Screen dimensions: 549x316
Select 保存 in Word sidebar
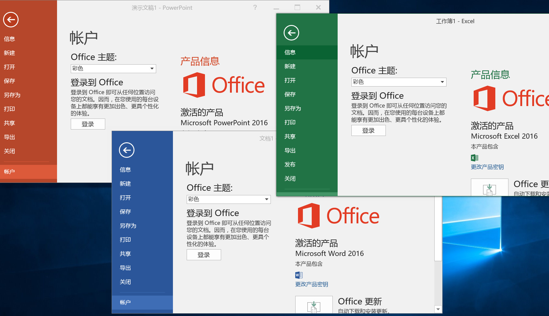tap(142, 211)
